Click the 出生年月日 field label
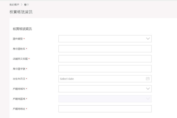Viewport: 177px width, 118px height. (x=19, y=79)
